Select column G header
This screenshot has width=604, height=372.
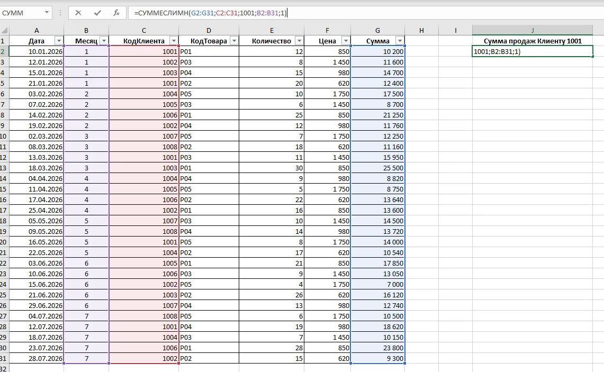tap(377, 30)
